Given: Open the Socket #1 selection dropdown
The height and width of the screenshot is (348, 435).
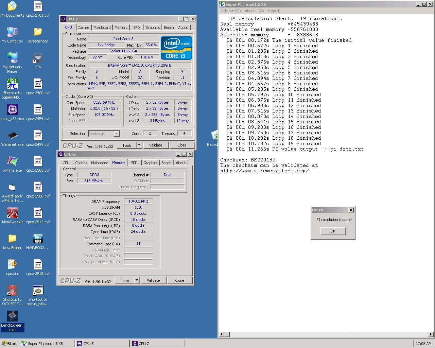Looking at the screenshot, I should click(104, 134).
